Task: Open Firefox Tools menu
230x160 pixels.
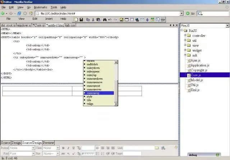Action: 54,7
